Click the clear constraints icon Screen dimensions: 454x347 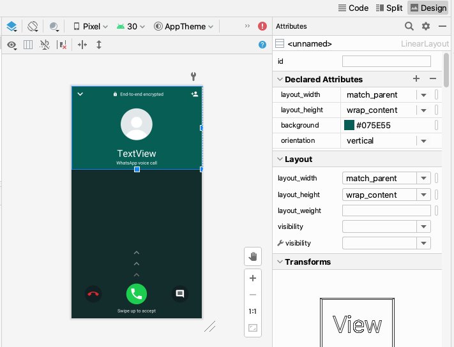62,45
